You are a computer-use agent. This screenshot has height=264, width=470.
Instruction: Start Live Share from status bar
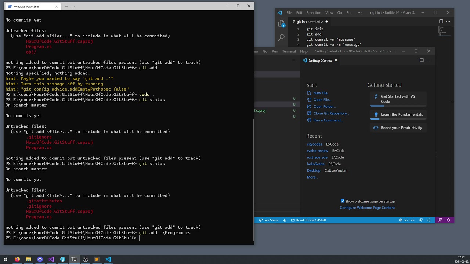pyautogui.click(x=268, y=220)
